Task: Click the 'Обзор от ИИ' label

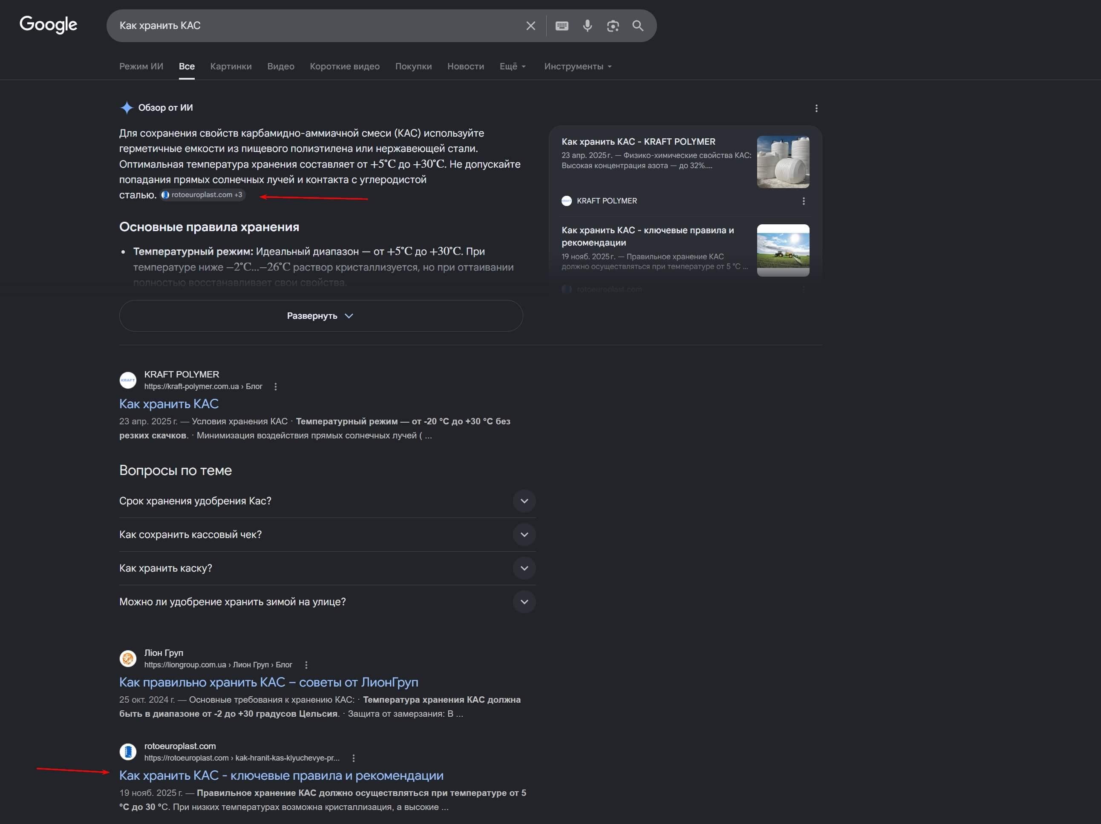Action: pyautogui.click(x=165, y=107)
